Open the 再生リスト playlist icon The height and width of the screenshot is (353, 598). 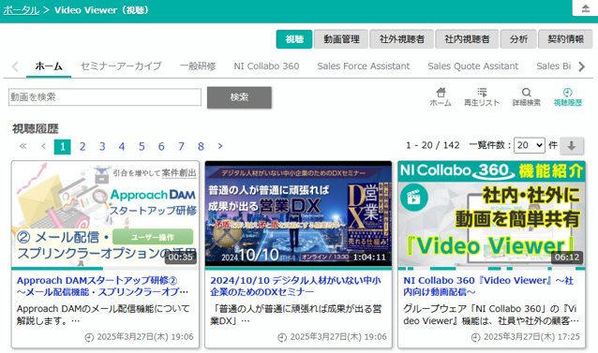click(482, 97)
